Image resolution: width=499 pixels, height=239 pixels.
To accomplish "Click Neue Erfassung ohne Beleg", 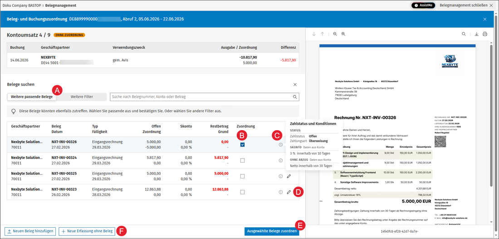I will point(87,231).
